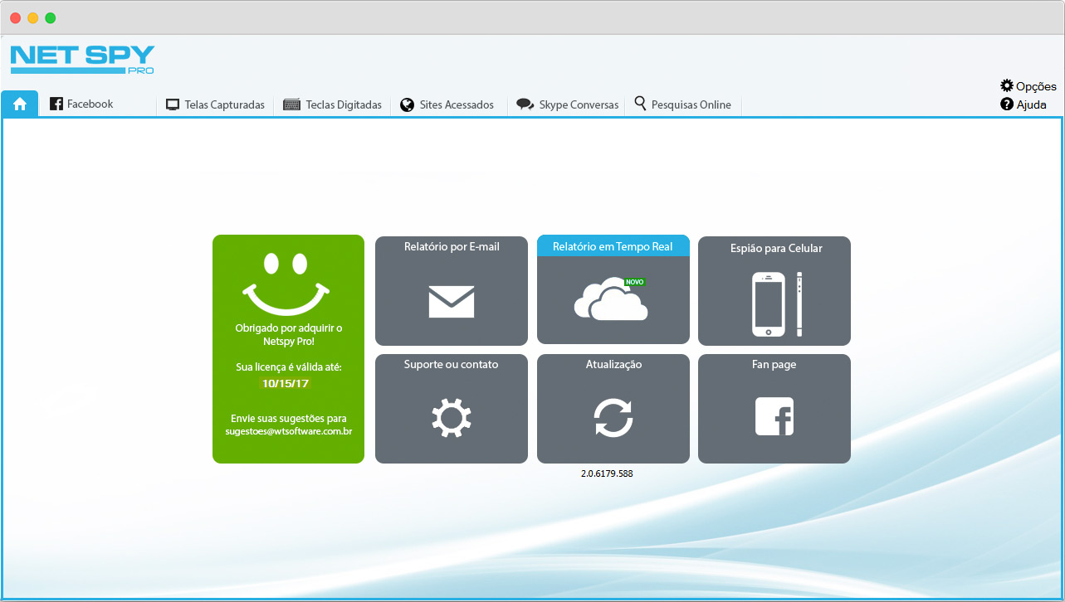1065x602 pixels.
Task: Go to the Sites Acessados tab
Action: pyautogui.click(x=447, y=105)
